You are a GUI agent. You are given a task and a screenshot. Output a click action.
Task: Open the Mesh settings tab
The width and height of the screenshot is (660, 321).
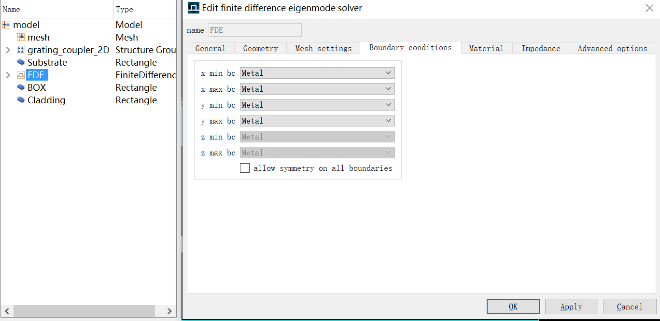pyautogui.click(x=323, y=48)
